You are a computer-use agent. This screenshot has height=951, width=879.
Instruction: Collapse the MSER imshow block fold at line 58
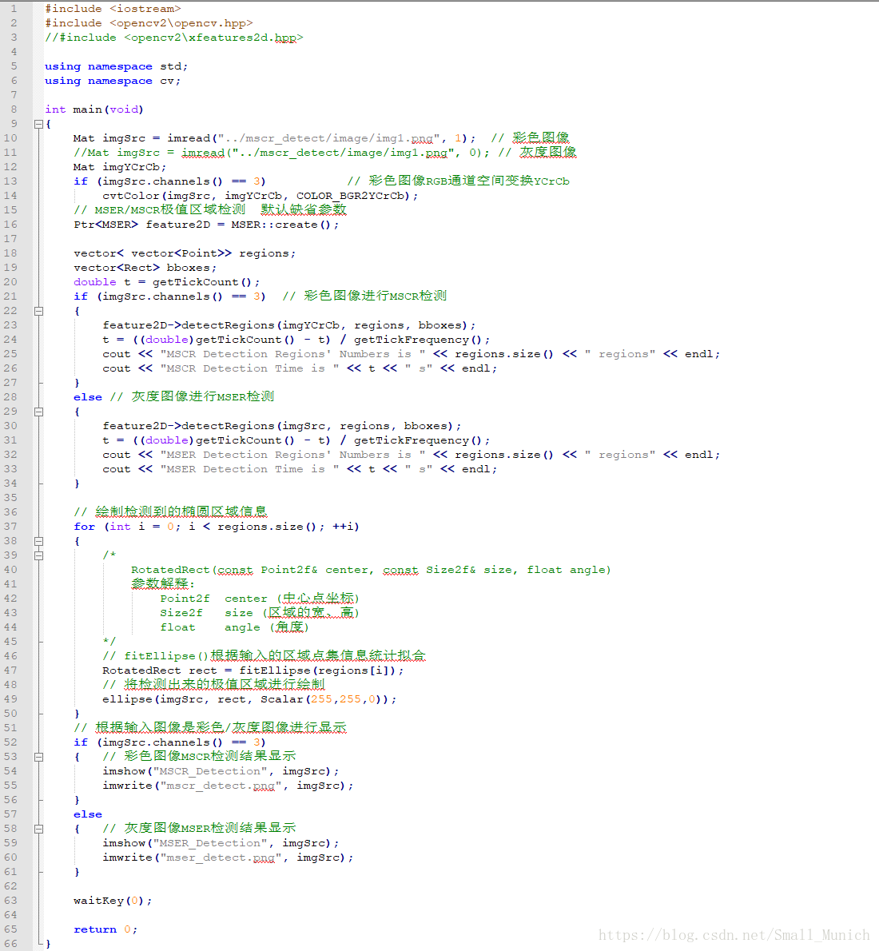click(39, 829)
